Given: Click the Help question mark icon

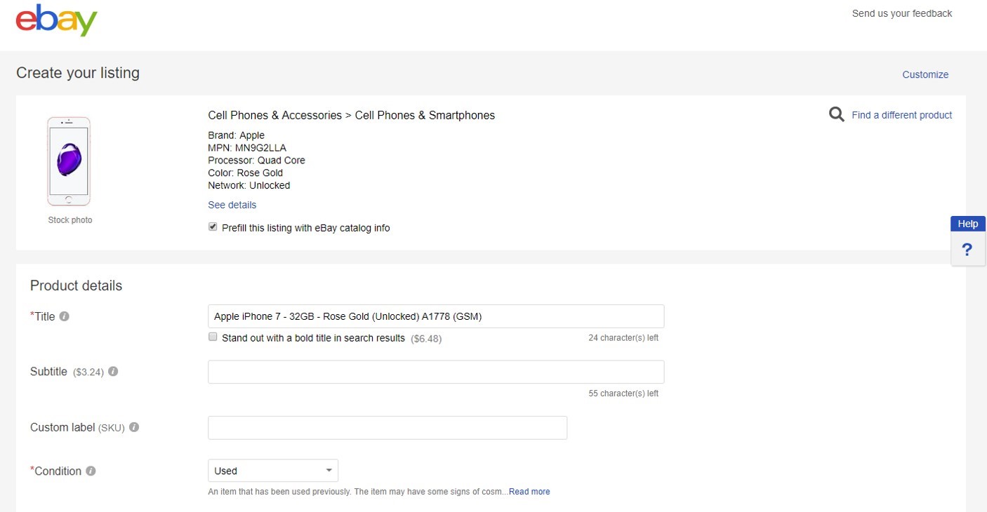Looking at the screenshot, I should pyautogui.click(x=967, y=250).
